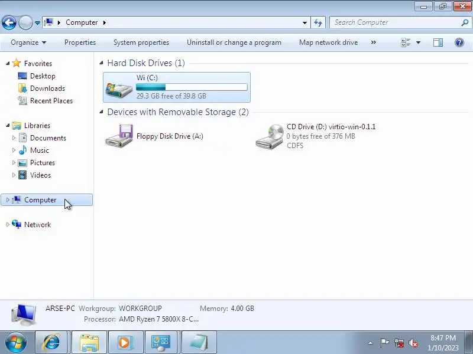Collapse the Favorites tree group

tap(8, 63)
